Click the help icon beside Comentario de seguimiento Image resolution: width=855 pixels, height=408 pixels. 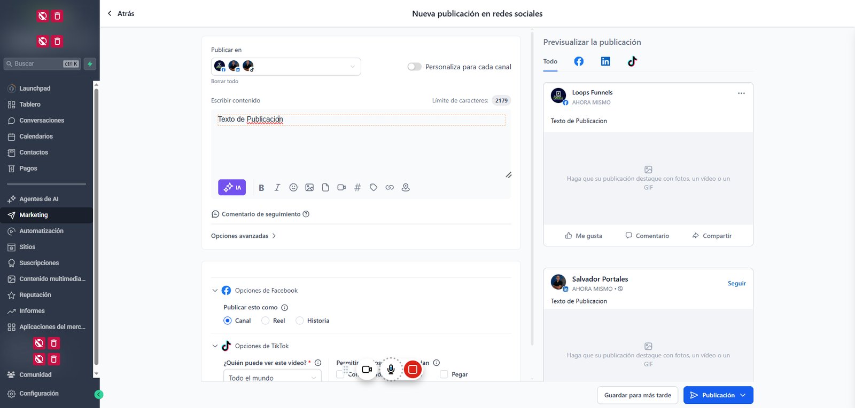pyautogui.click(x=306, y=214)
